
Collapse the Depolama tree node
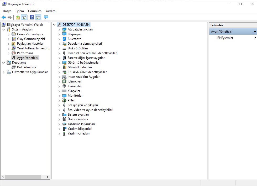pyautogui.click(x=3, y=63)
